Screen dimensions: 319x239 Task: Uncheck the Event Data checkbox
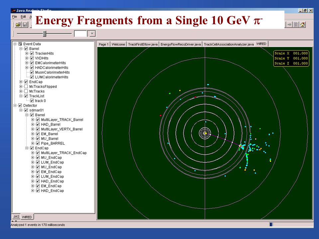pyautogui.click(x=20, y=44)
